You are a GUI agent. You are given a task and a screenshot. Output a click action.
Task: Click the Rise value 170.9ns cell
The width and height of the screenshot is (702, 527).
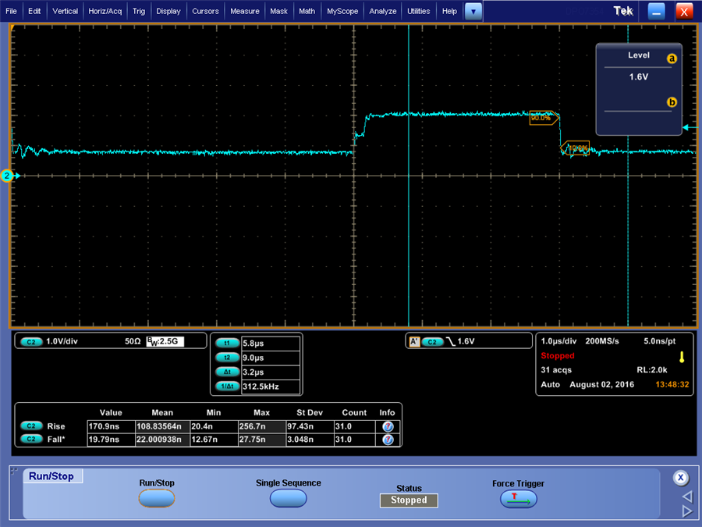coord(111,426)
